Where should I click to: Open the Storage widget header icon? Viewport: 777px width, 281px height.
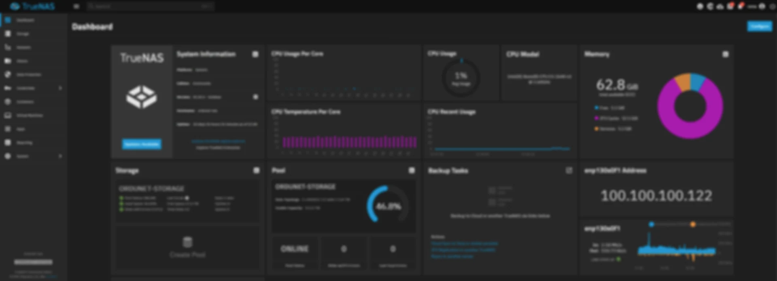pos(256,170)
